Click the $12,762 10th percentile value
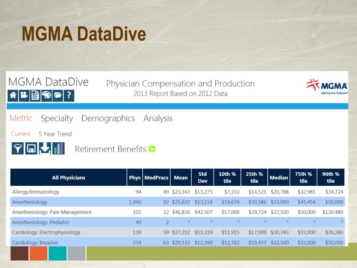The width and height of the screenshot is (357, 268). [x=230, y=243]
